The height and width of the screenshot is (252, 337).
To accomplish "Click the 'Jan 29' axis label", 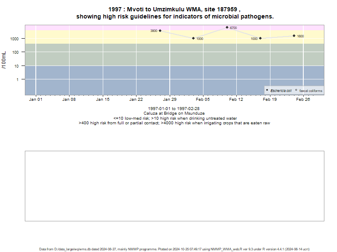I will tap(170, 100).
